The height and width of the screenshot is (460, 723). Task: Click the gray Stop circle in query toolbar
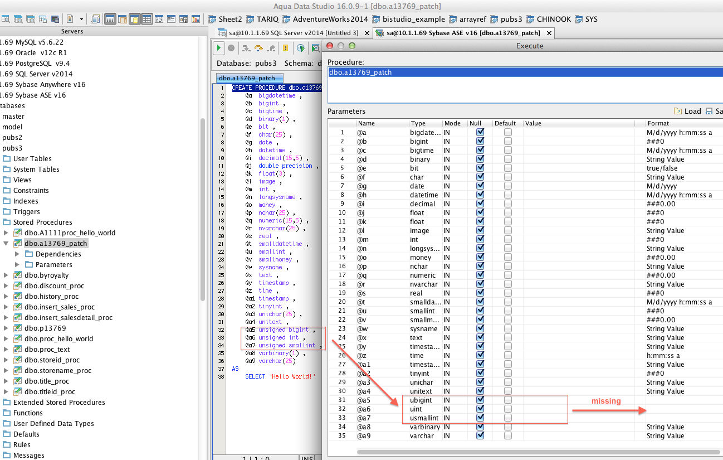[231, 48]
